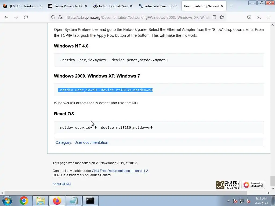Open the User documentation category link
Image resolution: width=275 pixels, height=206 pixels.
pyautogui.click(x=91, y=142)
